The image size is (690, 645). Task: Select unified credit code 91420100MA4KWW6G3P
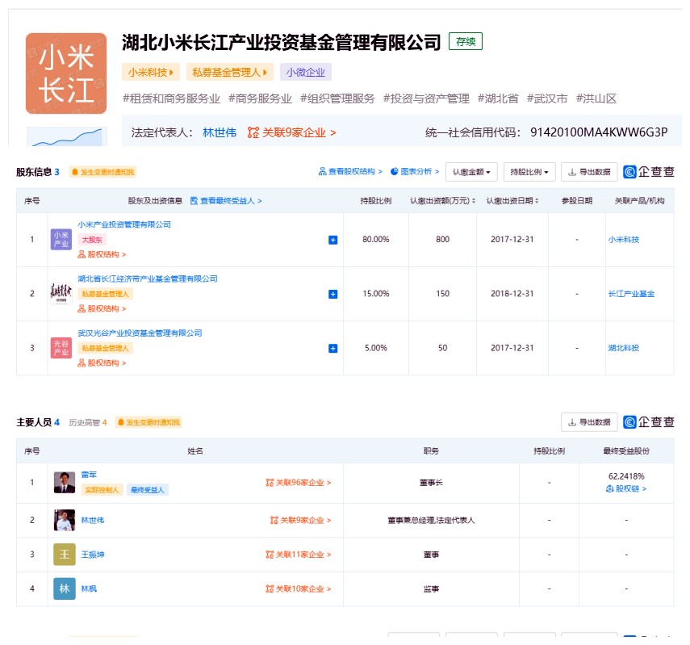coord(599,132)
